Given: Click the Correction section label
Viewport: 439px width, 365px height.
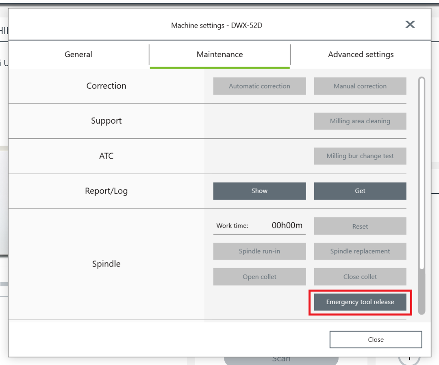Looking at the screenshot, I should (106, 86).
